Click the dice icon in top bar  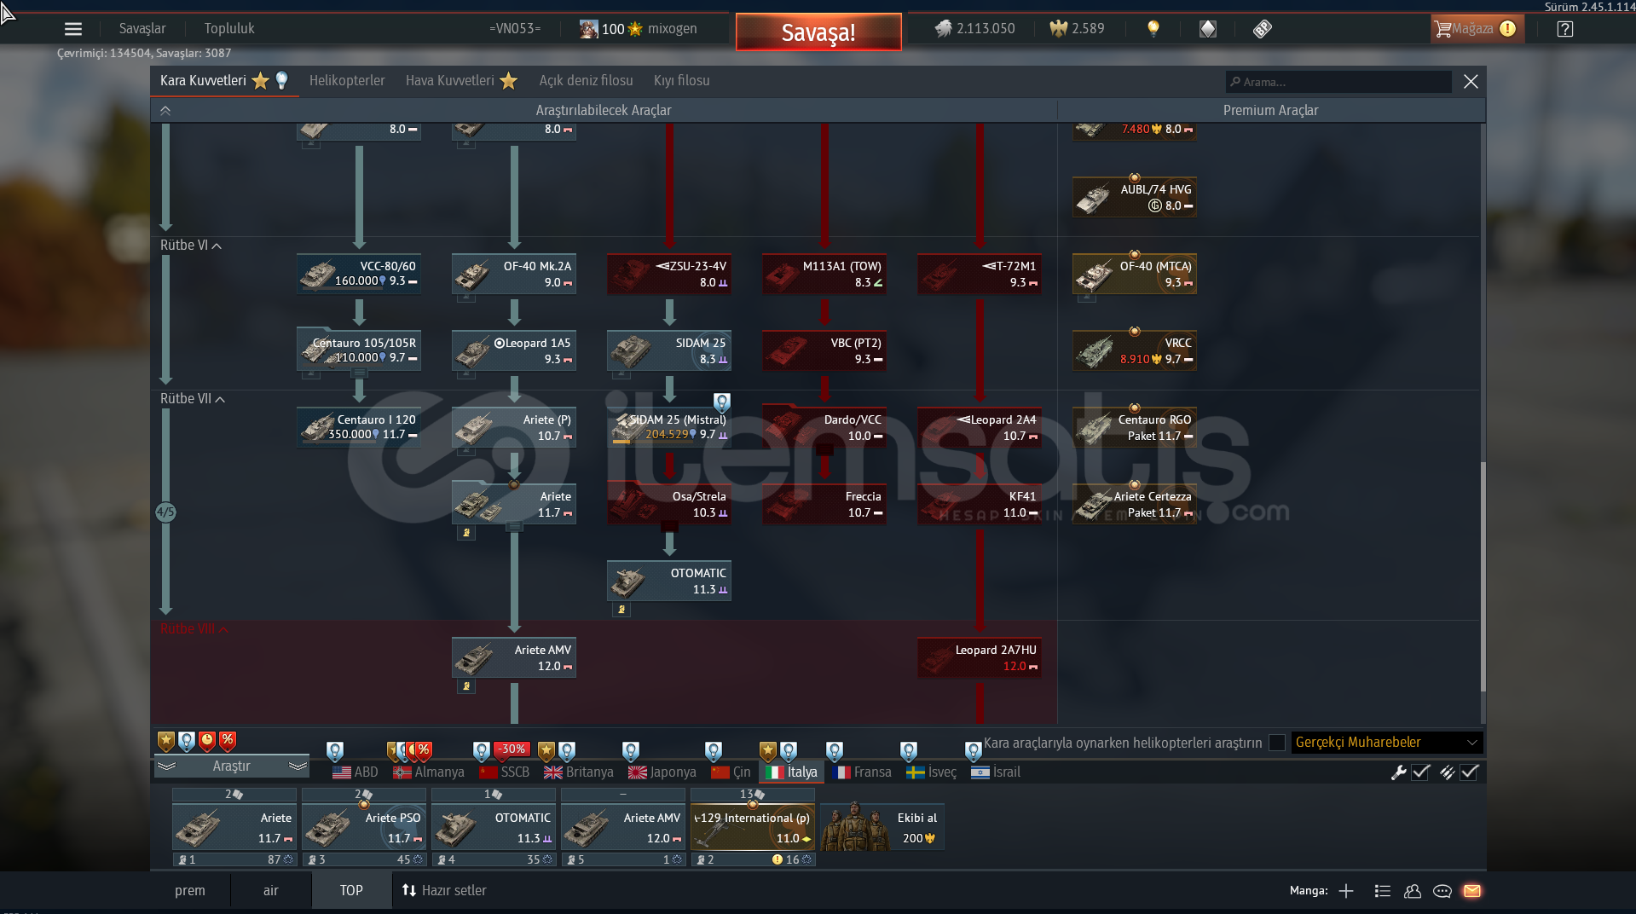point(1263,29)
